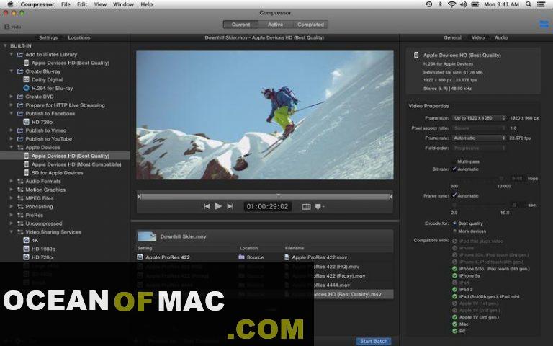Open Frame size dropdown

[479, 118]
